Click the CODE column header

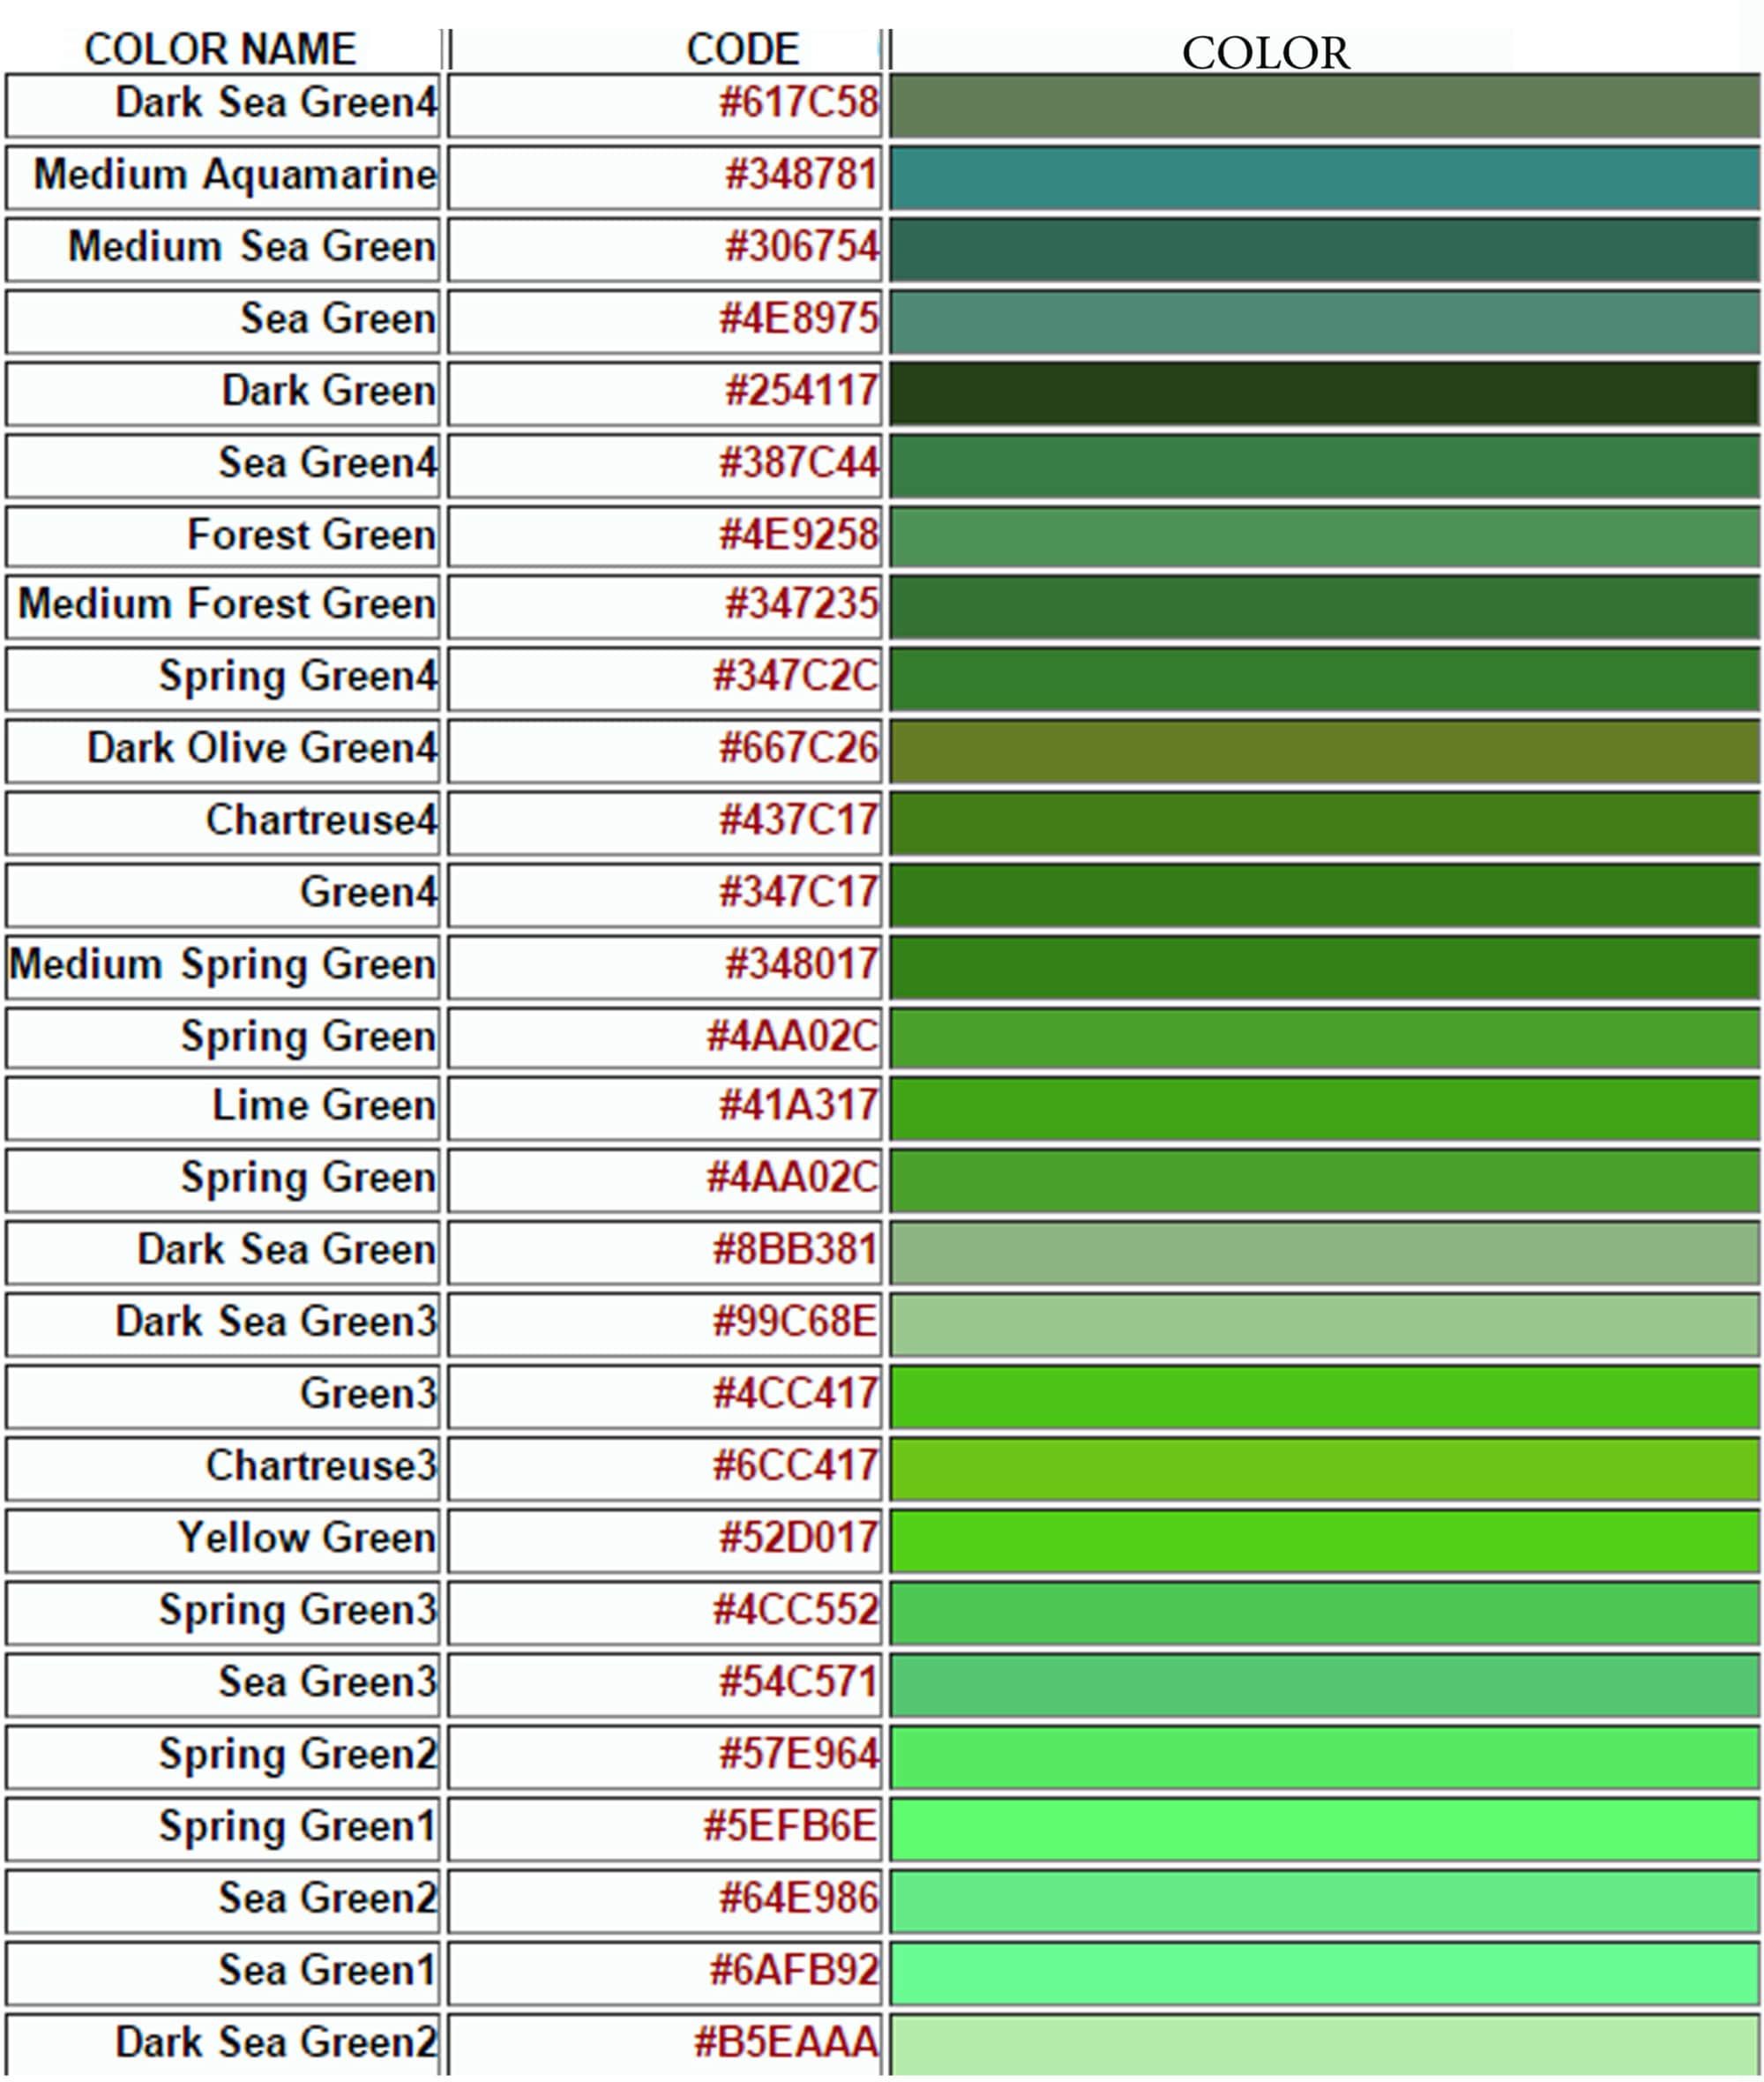tap(742, 50)
